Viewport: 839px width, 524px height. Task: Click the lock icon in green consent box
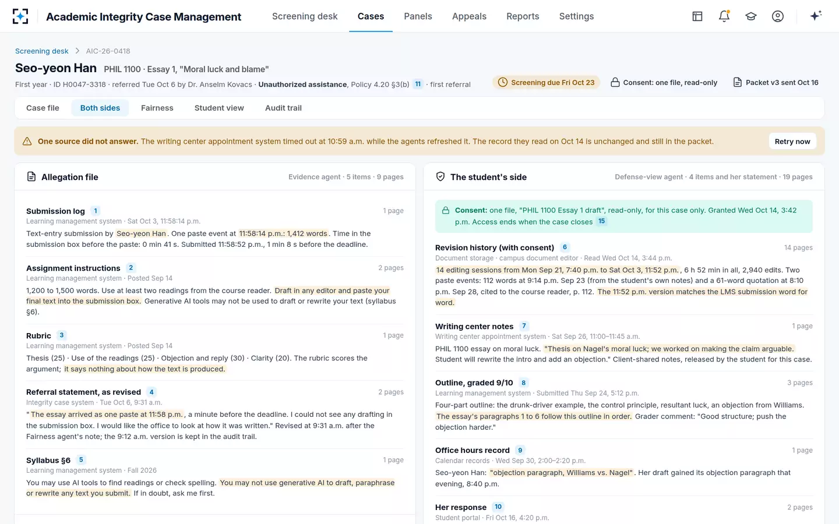click(446, 210)
